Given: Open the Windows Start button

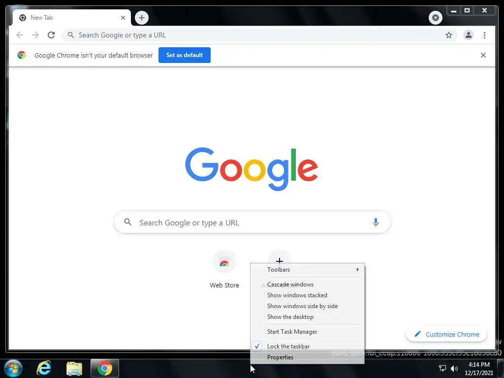Looking at the screenshot, I should click(x=13, y=368).
